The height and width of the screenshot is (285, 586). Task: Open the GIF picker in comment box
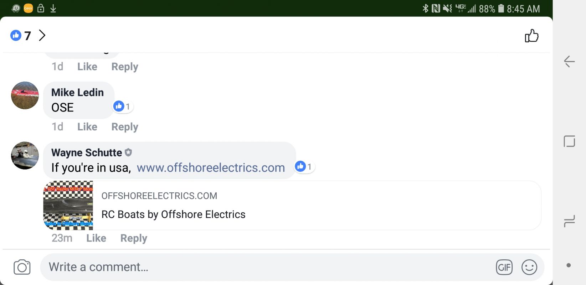click(504, 267)
